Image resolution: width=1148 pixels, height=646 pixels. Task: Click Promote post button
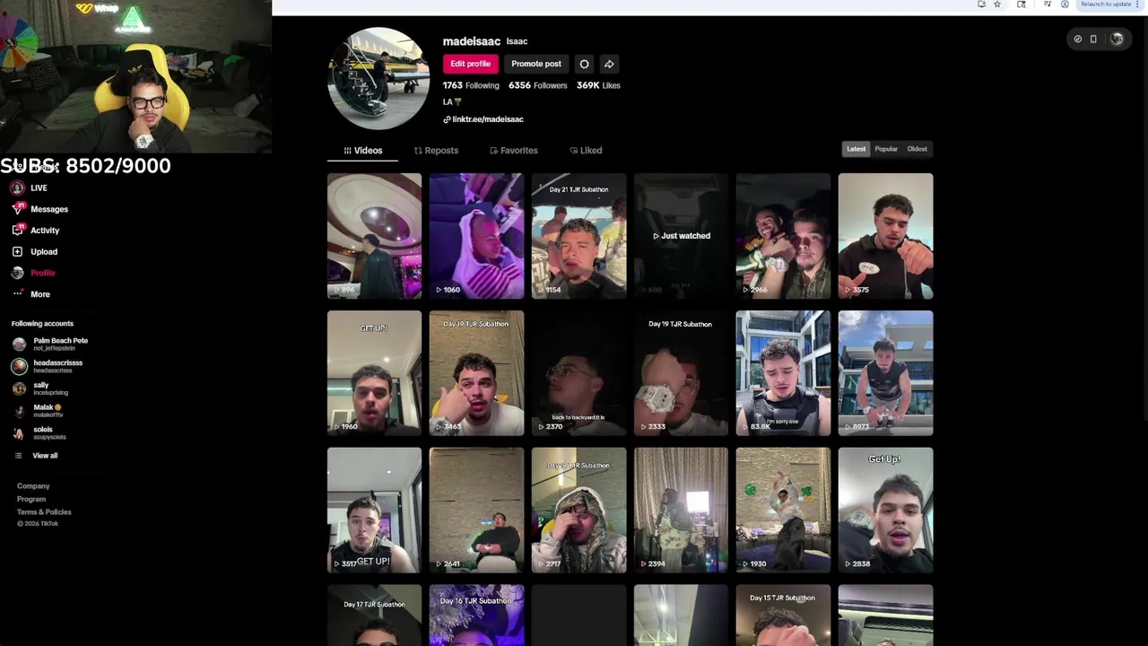click(x=536, y=64)
